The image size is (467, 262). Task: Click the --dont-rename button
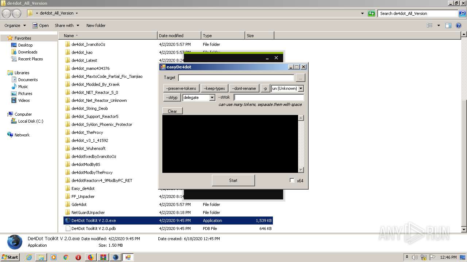click(244, 88)
